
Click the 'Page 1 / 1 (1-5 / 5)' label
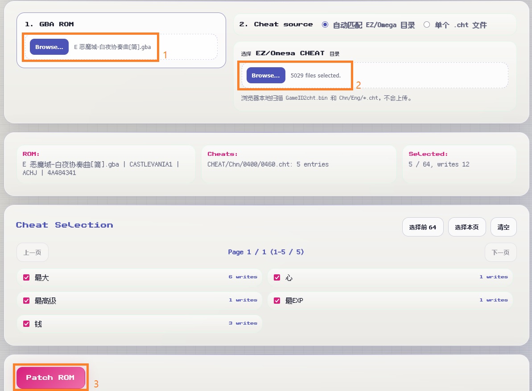click(266, 252)
